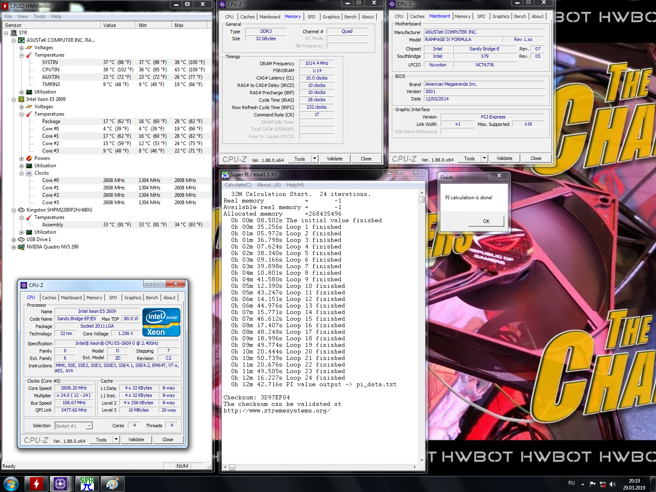Image resolution: width=656 pixels, height=492 pixels.
Task: Click the Checksum: 3D97EF04 line
Action: [x=257, y=397]
